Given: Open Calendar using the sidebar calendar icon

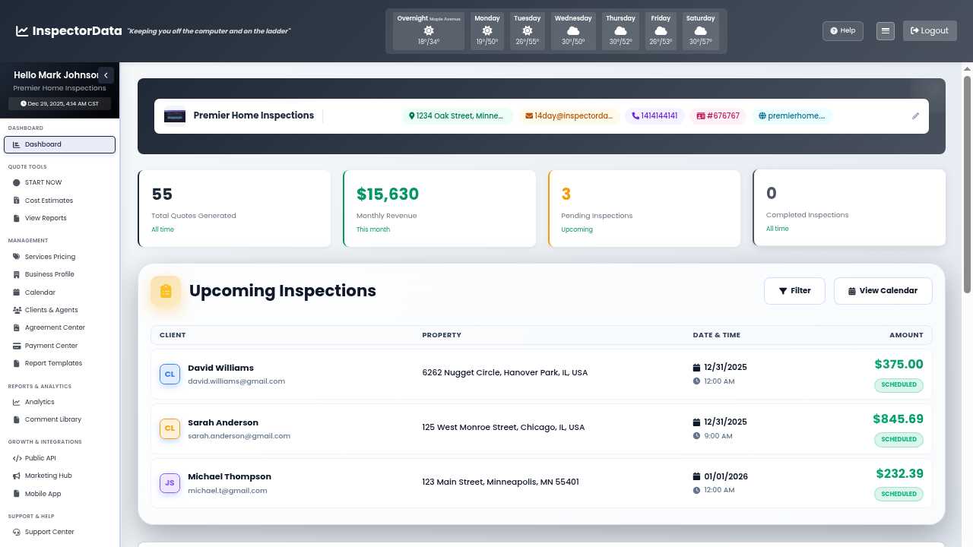Looking at the screenshot, I should point(15,292).
